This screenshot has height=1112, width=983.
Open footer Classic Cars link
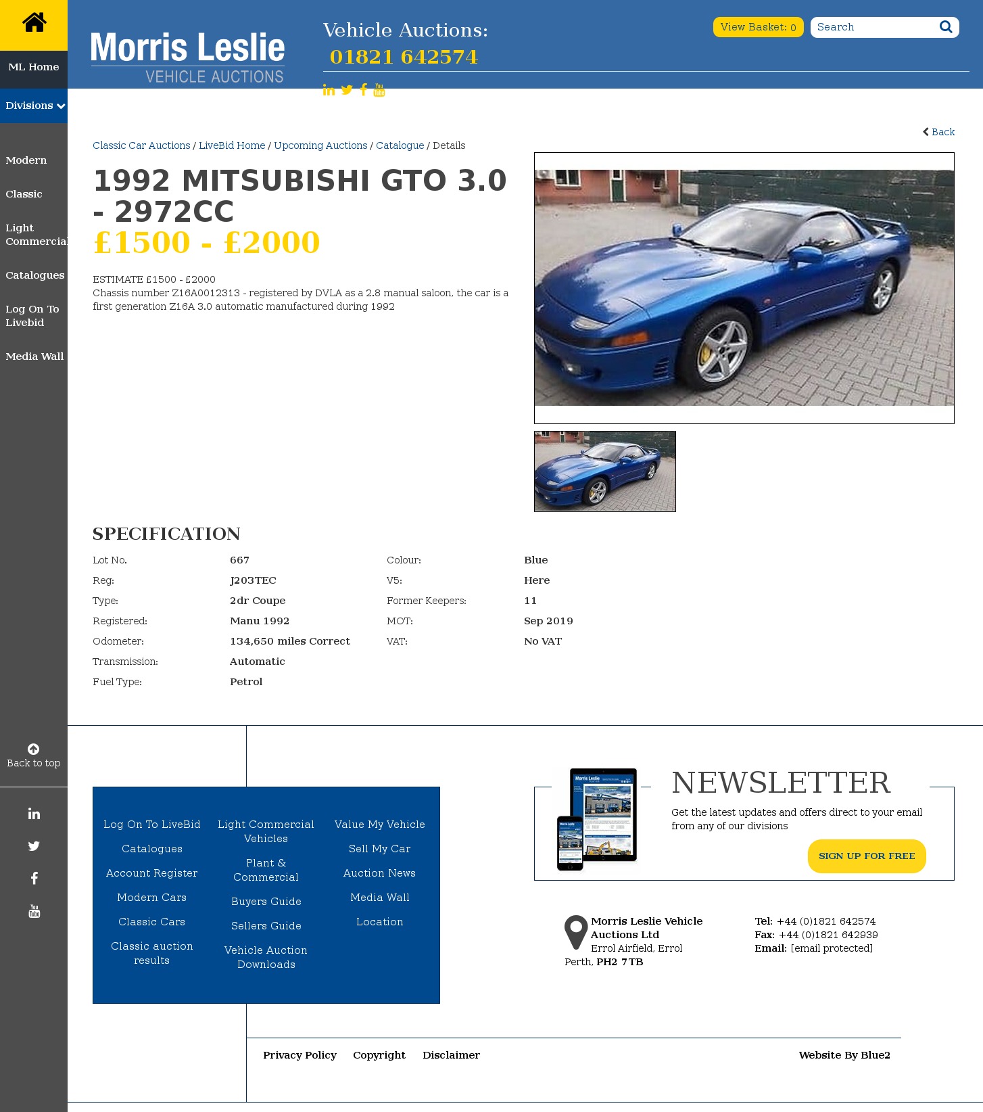coord(152,922)
